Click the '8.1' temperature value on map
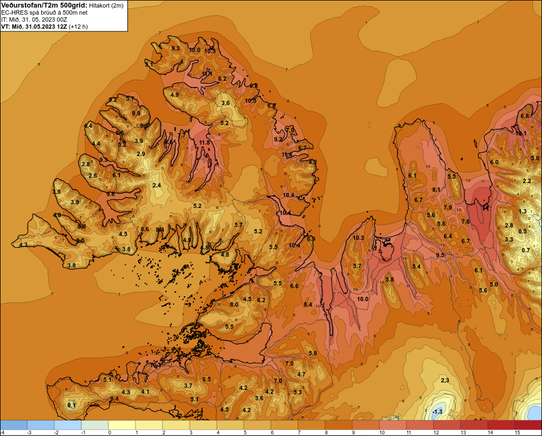 click(436, 190)
